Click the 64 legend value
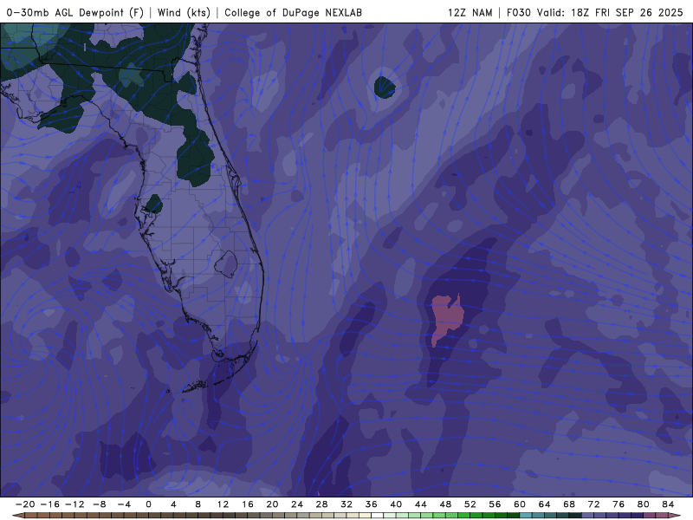 pos(545,504)
